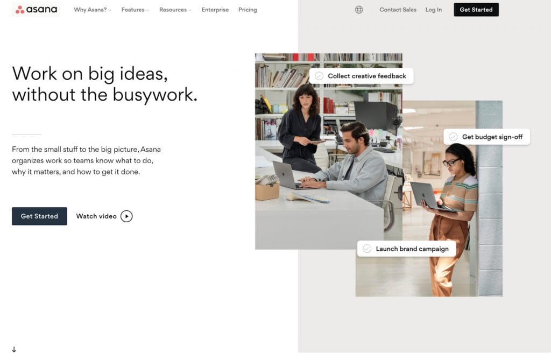Open the globe language selector
This screenshot has width=551, height=360.
coord(359,10)
